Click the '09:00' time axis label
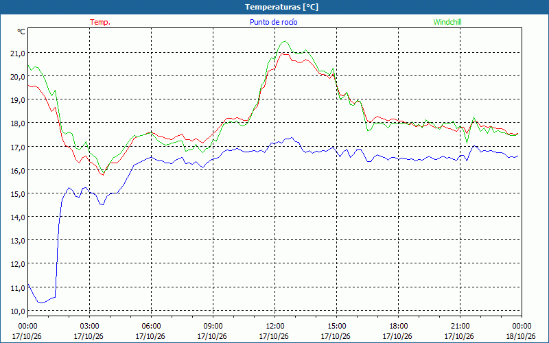Screen dimensions: 549x343 (213, 327)
